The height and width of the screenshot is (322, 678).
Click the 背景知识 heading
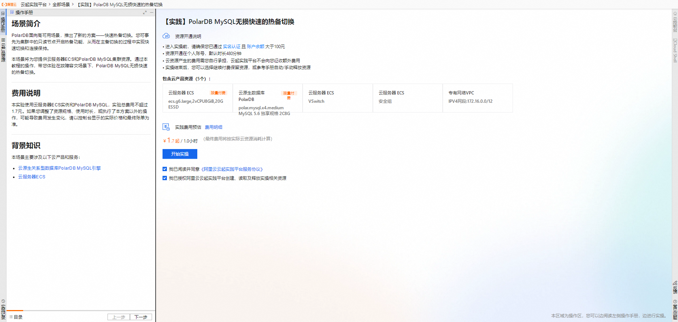[x=26, y=146]
